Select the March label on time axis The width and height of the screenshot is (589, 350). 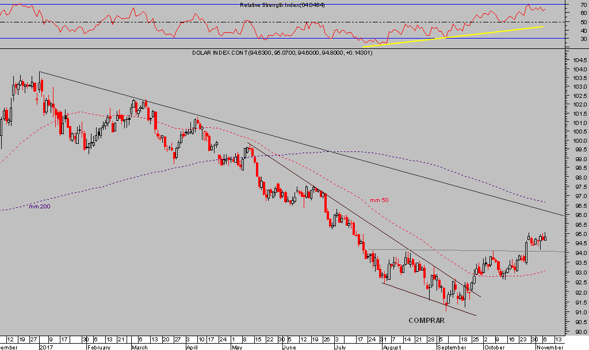coord(140,347)
